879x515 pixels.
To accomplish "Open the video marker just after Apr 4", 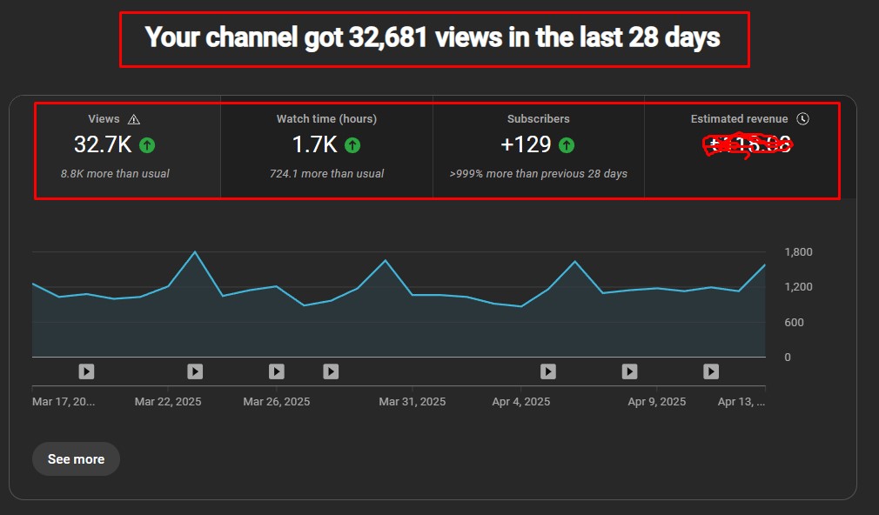I will [548, 371].
